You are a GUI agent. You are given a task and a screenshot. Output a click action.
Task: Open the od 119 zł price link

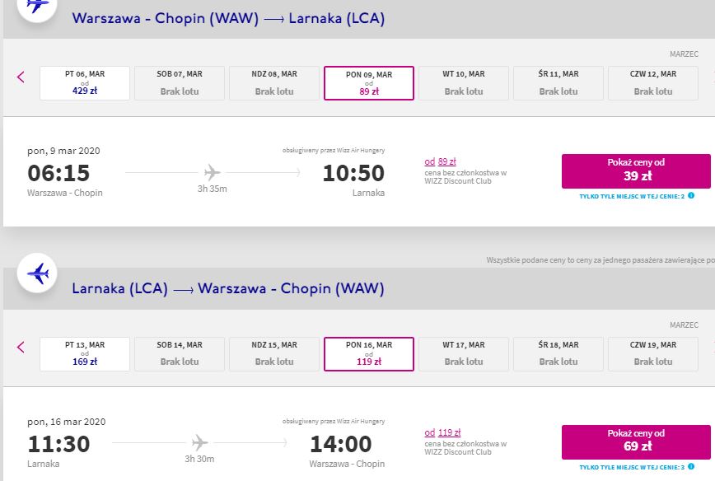pyautogui.click(x=443, y=432)
